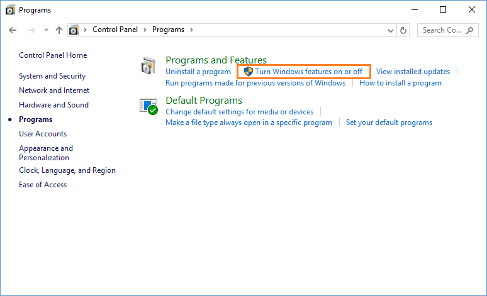Open the address bar history dropdown
This screenshot has height=296, width=487.
(391, 30)
